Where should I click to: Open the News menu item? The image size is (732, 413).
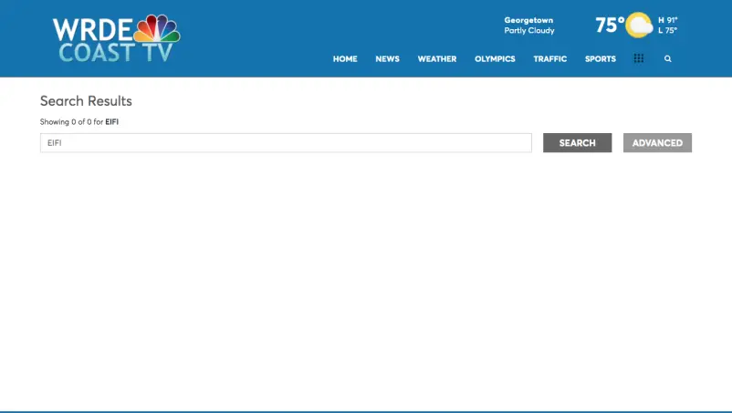click(x=388, y=58)
